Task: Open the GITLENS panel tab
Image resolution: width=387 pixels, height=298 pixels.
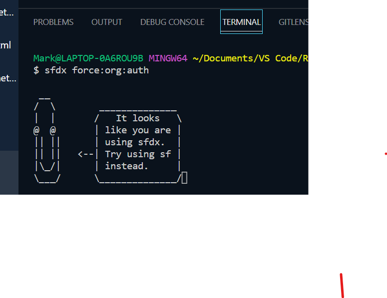Action: tap(293, 22)
